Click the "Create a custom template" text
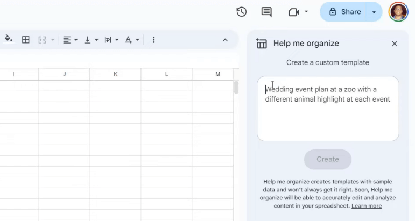Image resolution: width=415 pixels, height=221 pixels. pos(328,63)
